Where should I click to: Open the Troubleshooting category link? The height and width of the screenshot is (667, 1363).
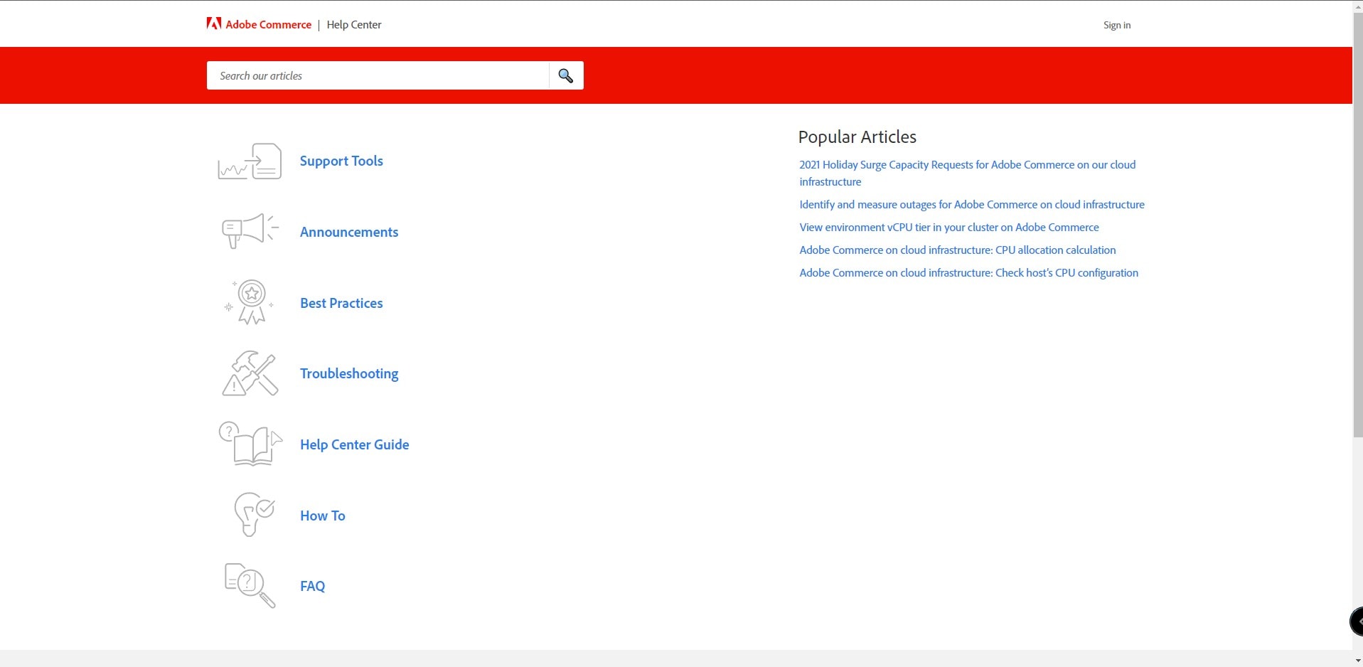coord(349,374)
